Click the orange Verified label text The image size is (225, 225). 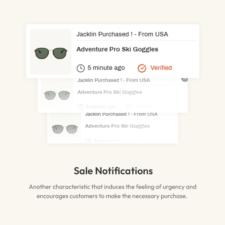(161, 68)
